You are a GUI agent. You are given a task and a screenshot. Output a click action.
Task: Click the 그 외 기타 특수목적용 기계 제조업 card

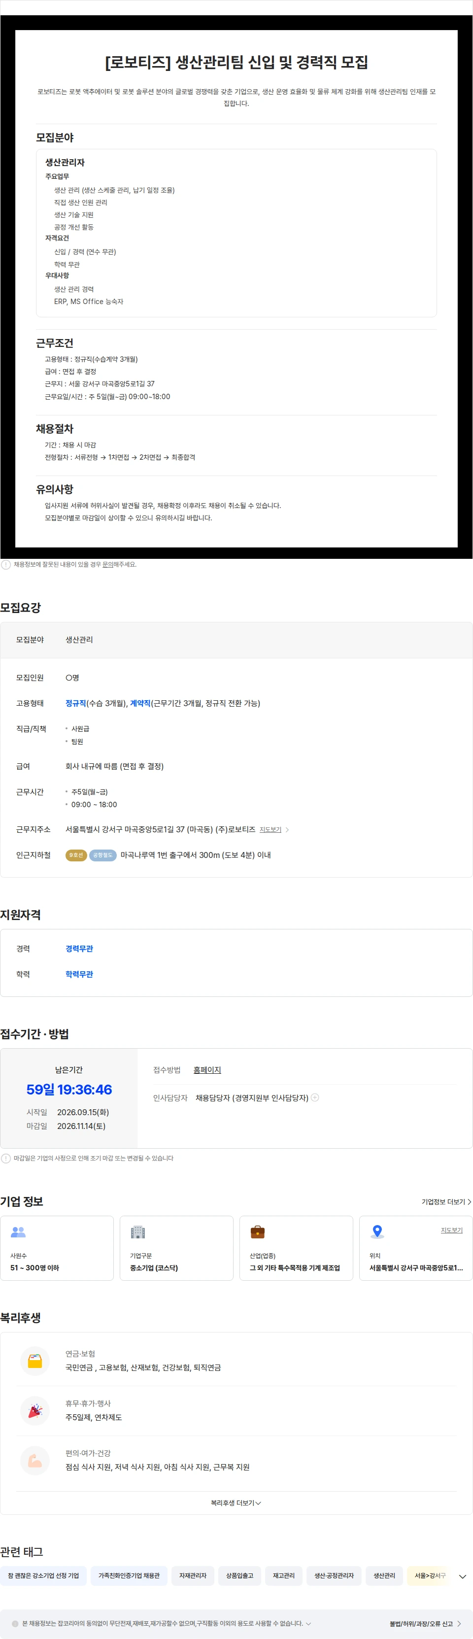(296, 1248)
